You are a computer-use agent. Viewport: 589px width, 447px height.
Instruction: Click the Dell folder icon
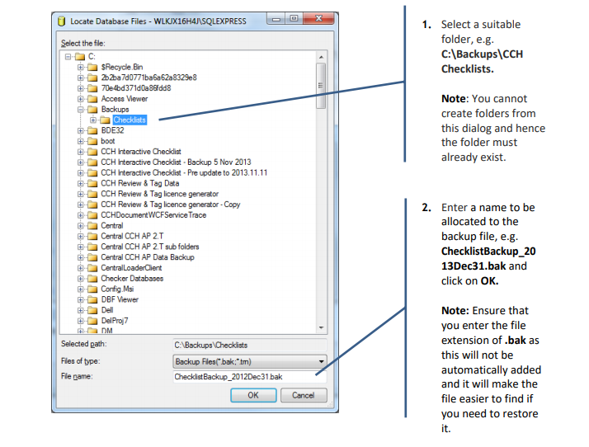point(92,310)
